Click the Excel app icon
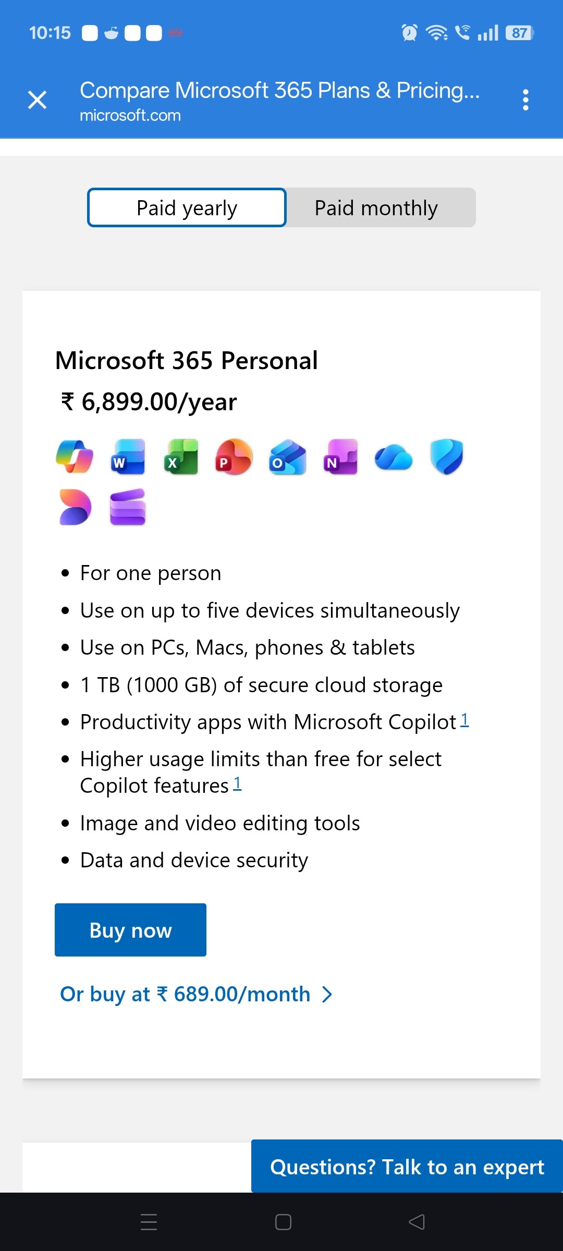This screenshot has width=563, height=1251. point(181,457)
